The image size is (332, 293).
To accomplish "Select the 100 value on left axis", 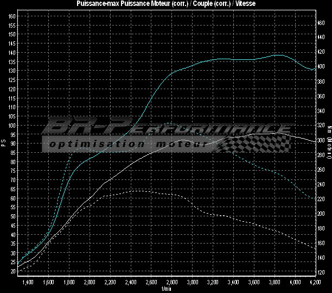I will pos(11,125).
